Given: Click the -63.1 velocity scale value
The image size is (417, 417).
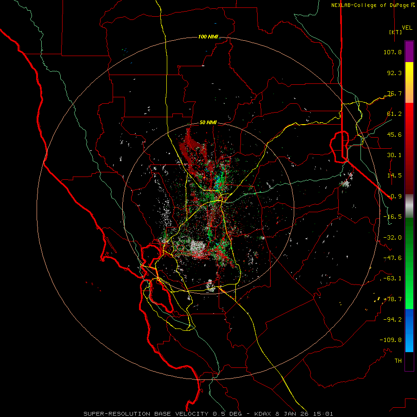Looking at the screenshot, I should click(392, 278).
